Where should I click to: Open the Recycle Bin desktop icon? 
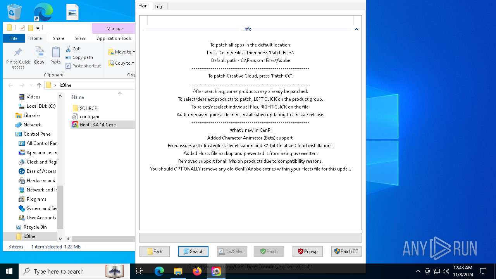[x=14, y=12]
